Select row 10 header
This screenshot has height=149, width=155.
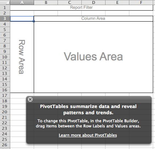coord(5,57)
